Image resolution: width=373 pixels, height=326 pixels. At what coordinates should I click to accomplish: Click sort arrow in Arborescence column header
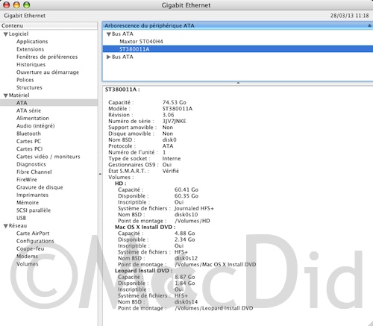click(369, 25)
